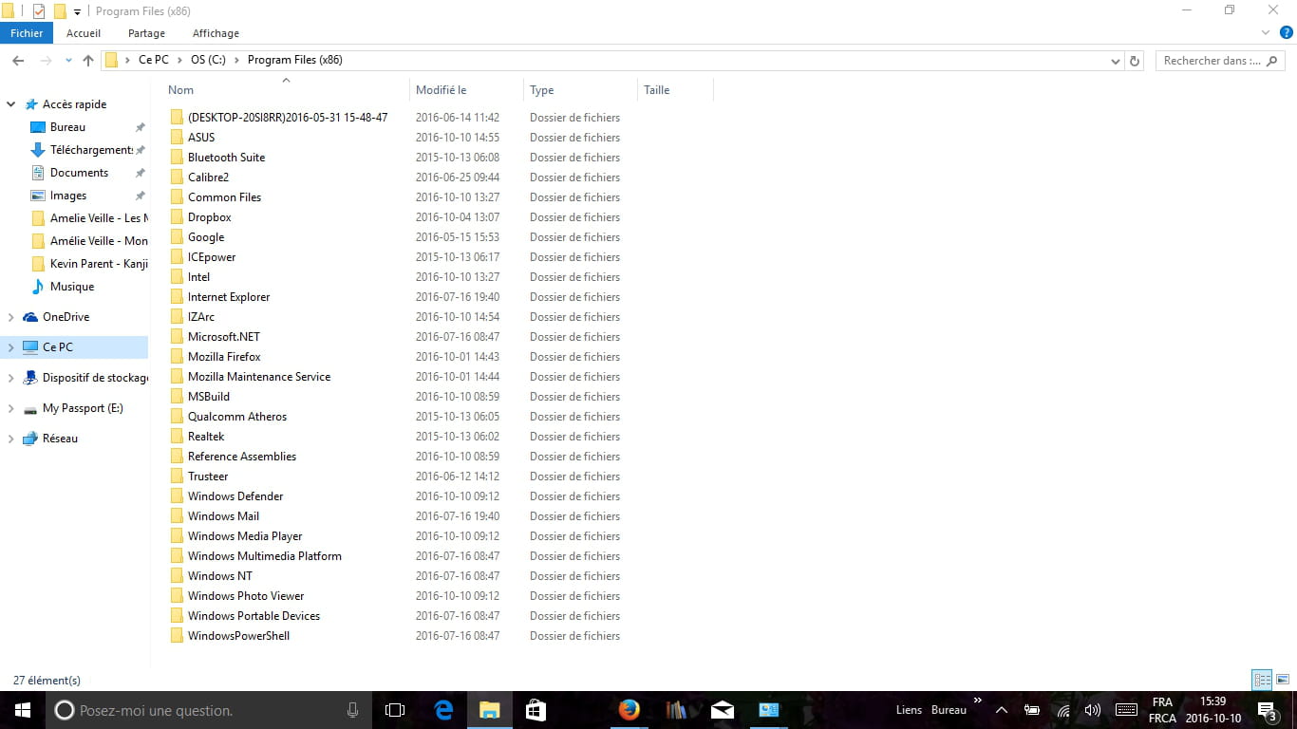
Task: Open the Windows Start menu
Action: pos(23,710)
